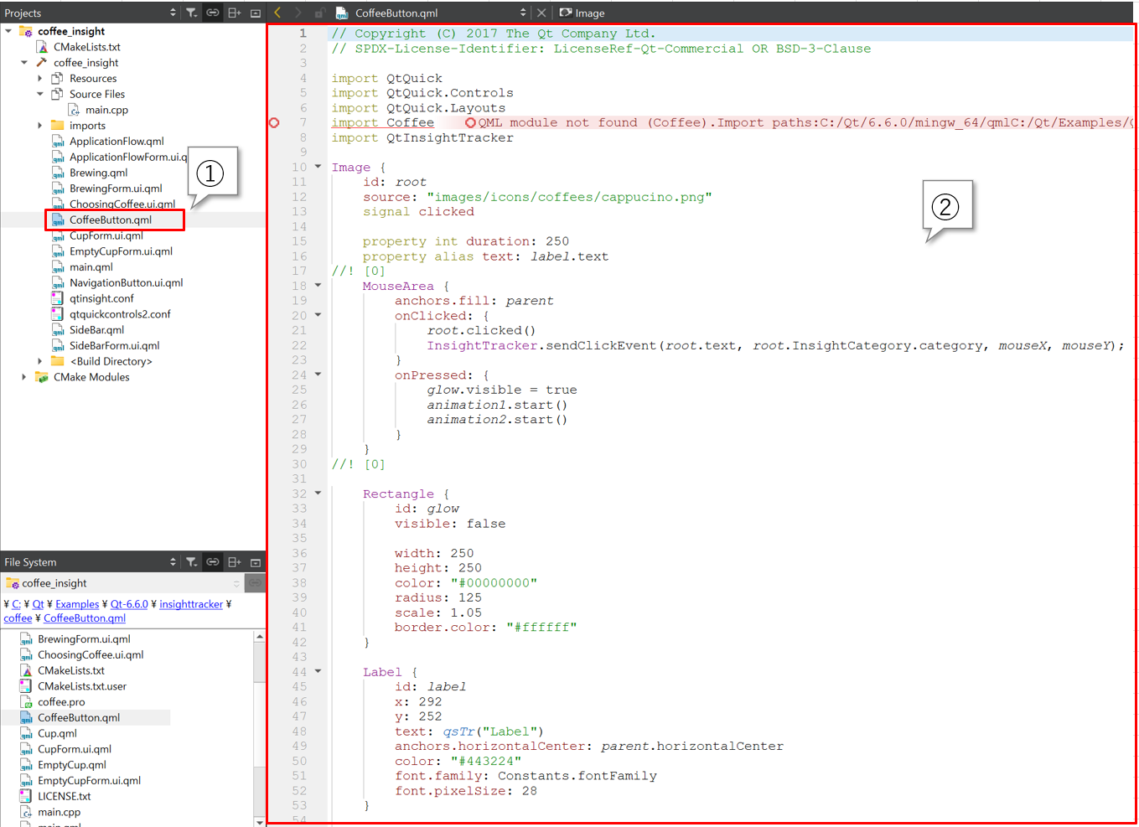Toggle root sync button beside coffee_insight combo
Screen dimensions: 1139x827
point(255,583)
